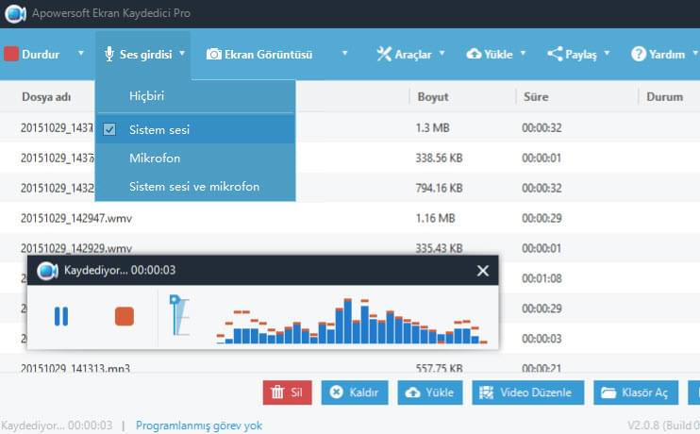Choose Sistem sesi ve mikrofon option

(x=193, y=186)
